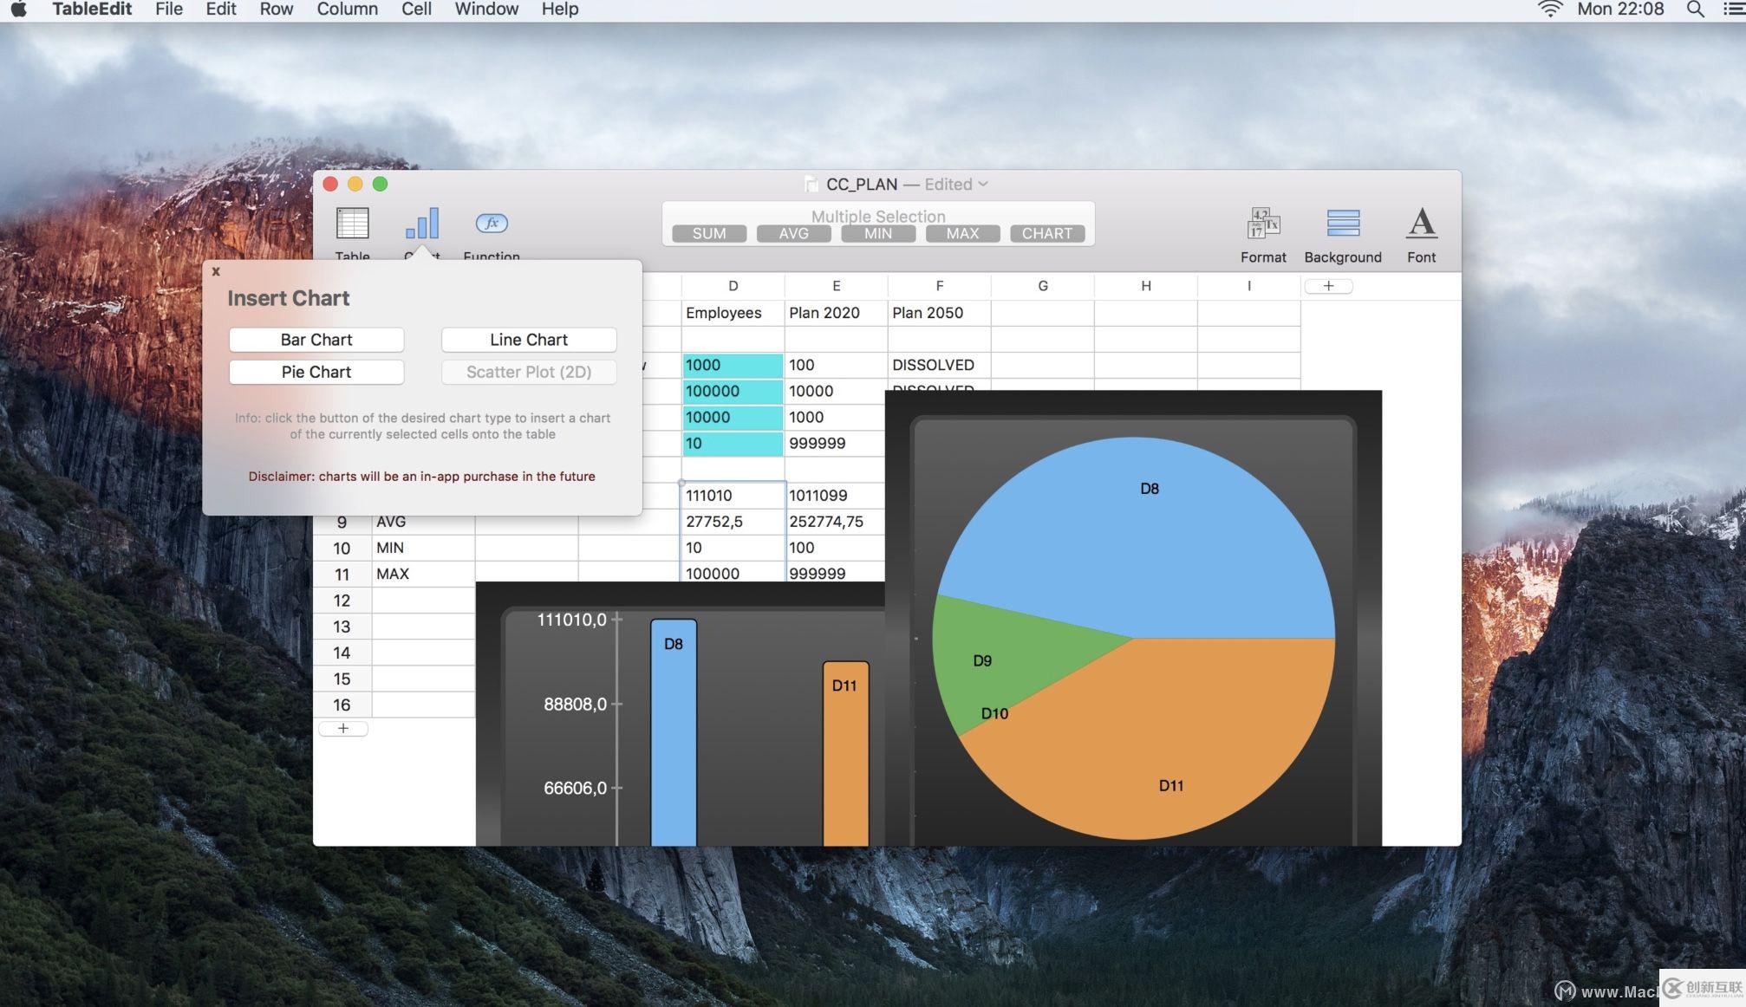The width and height of the screenshot is (1746, 1007).
Task: Select the SUM function button
Action: tap(708, 232)
